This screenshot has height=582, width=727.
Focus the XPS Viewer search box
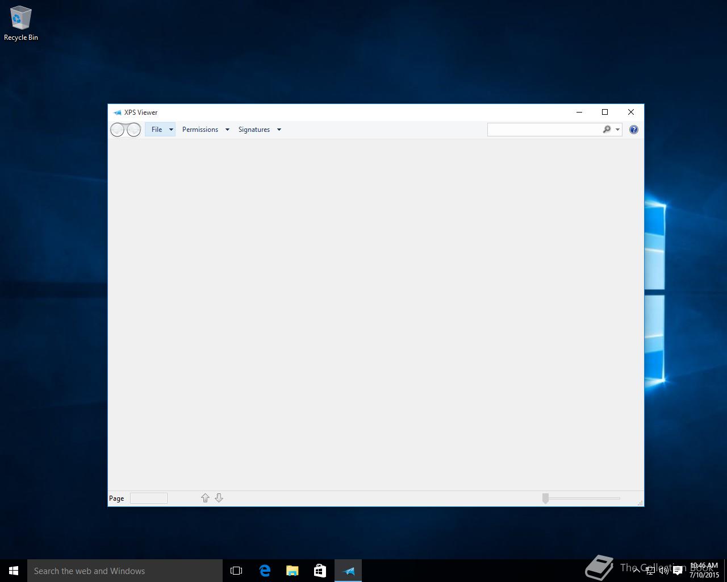[x=544, y=130]
